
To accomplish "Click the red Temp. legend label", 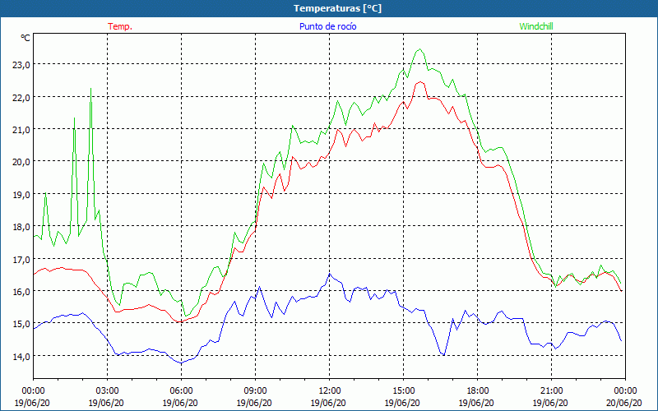I will coord(120,26).
